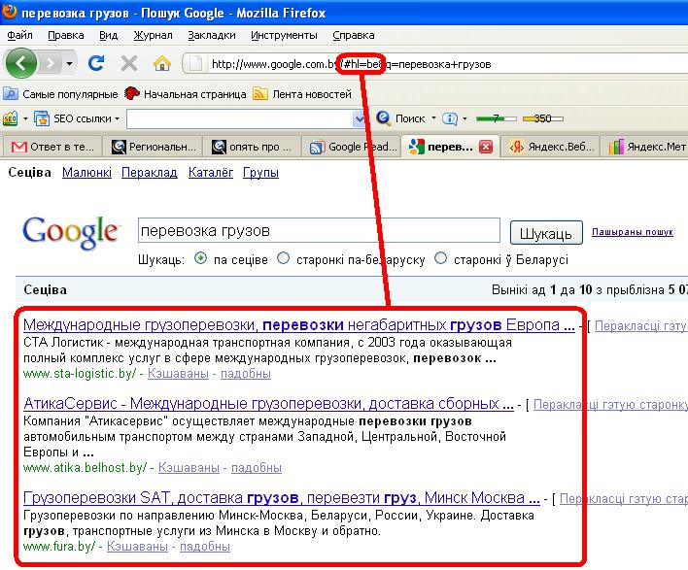Click the page identity icon in address bar
This screenshot has height=570, width=688.
(x=195, y=64)
